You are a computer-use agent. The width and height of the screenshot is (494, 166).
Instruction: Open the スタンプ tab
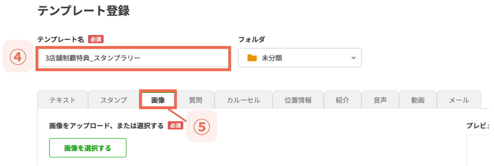[x=114, y=100]
